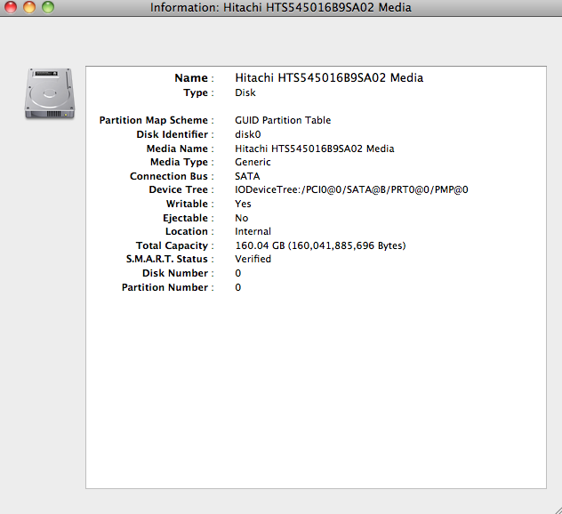The width and height of the screenshot is (562, 514).
Task: Select the IODeviceTree path value
Action: pyautogui.click(x=351, y=189)
